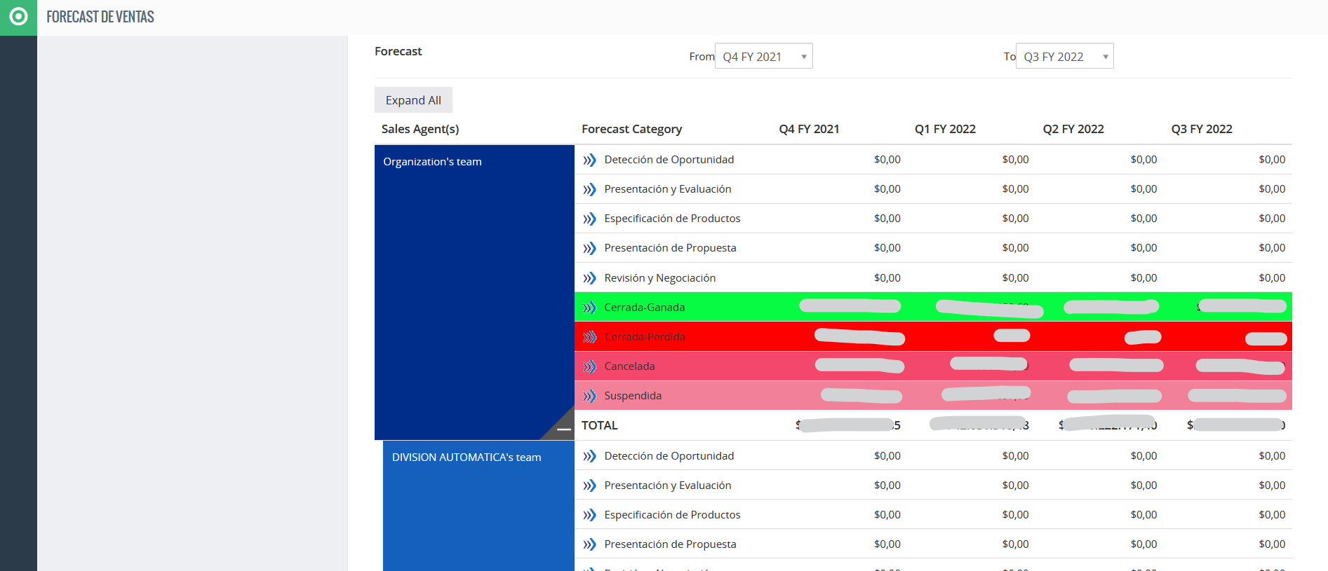Expand Organization's Especificación de Productos chevron icon
The width and height of the screenshot is (1328, 571).
coord(589,219)
